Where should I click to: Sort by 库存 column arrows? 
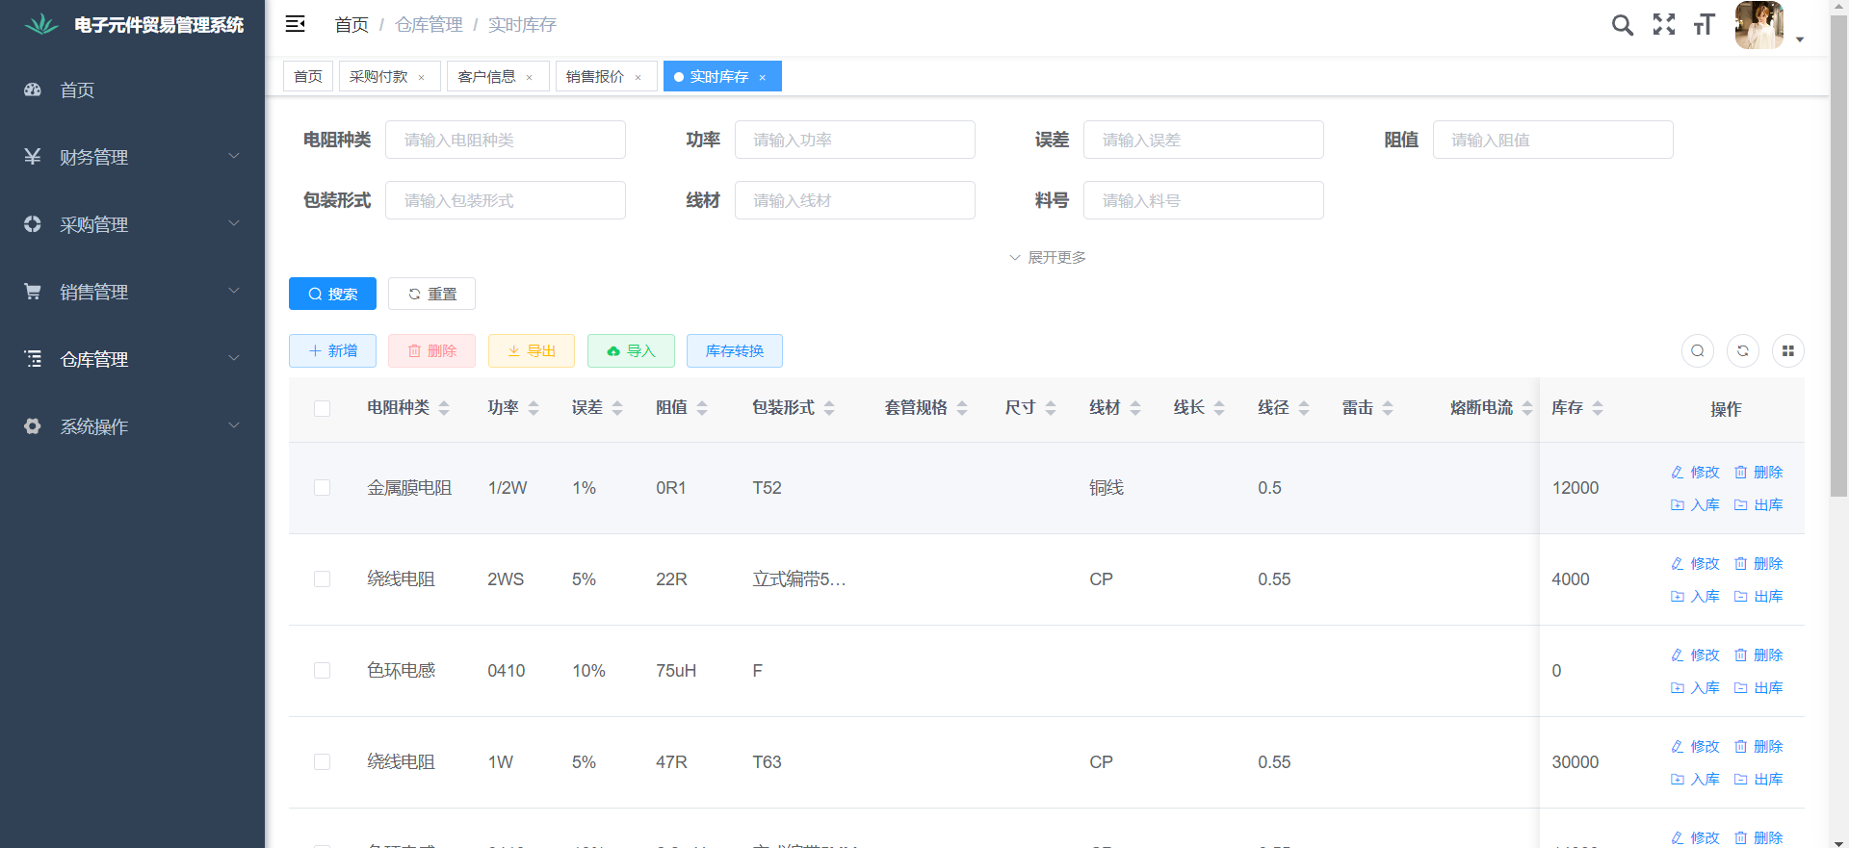point(1598,408)
